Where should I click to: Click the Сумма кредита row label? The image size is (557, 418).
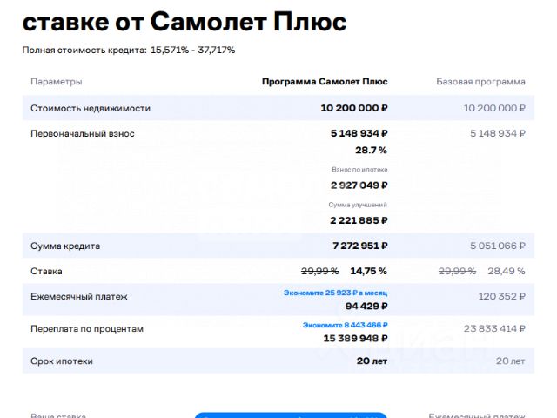pos(65,246)
